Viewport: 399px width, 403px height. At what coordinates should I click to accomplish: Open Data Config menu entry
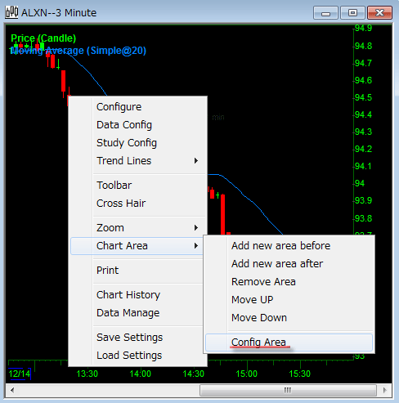click(x=124, y=125)
